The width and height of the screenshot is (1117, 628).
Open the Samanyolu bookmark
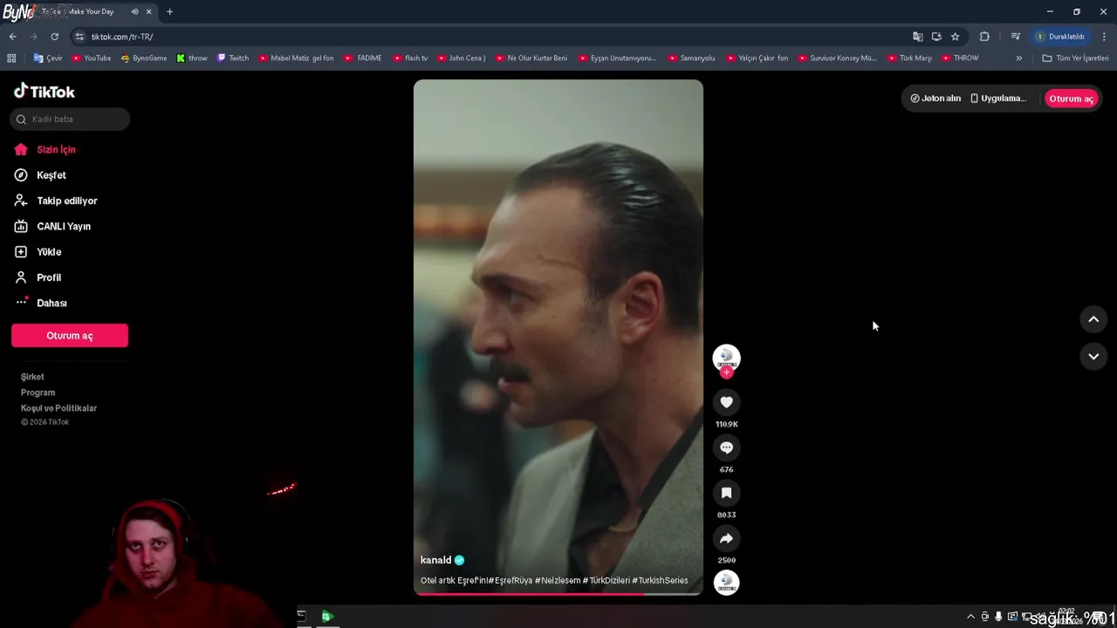tap(691, 58)
